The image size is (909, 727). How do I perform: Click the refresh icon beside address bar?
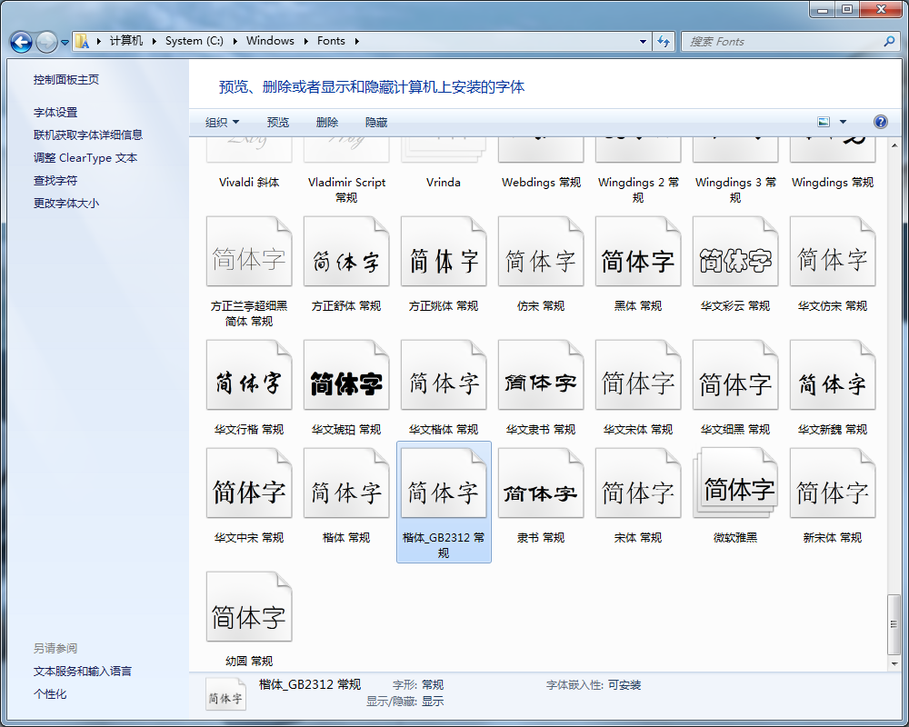coord(664,41)
